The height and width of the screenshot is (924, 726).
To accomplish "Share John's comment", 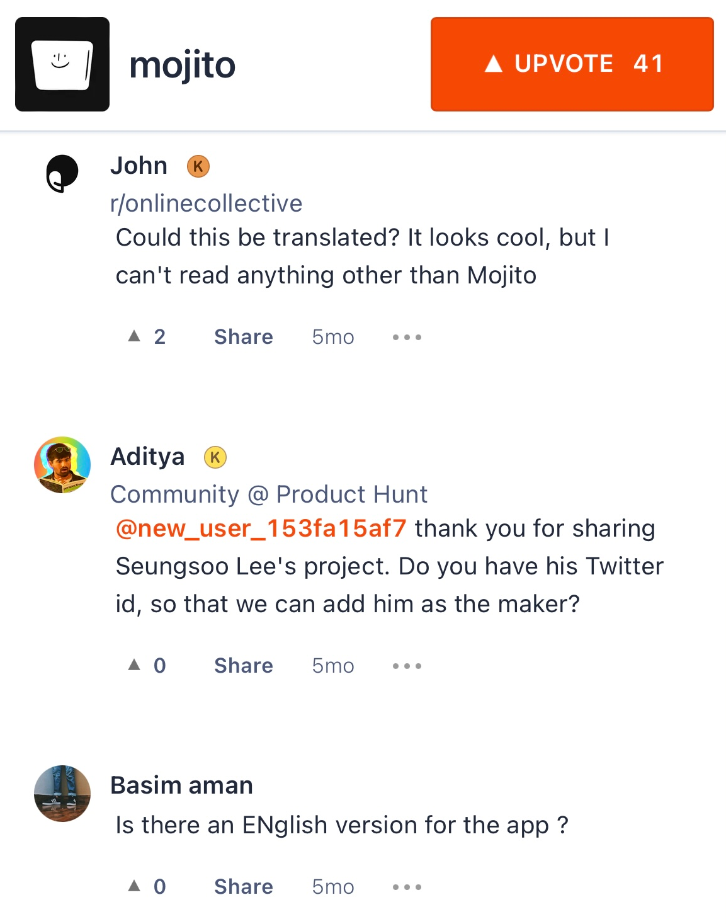I will pos(243,337).
